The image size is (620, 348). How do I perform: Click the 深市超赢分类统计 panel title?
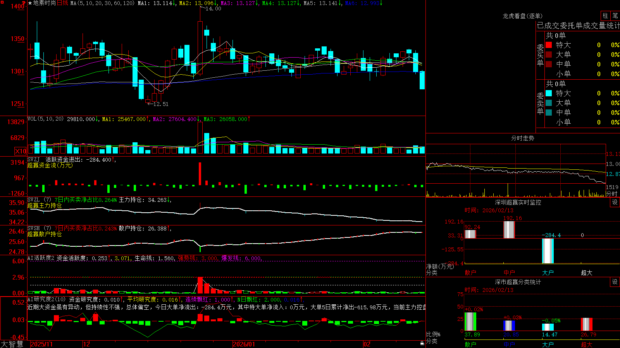click(x=518, y=282)
